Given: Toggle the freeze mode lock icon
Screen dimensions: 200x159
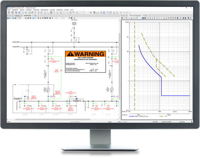Looking at the screenshot, I should [x=8, y=18].
